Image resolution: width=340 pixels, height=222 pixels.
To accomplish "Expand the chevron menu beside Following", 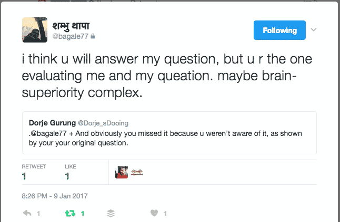I will tap(314, 29).
